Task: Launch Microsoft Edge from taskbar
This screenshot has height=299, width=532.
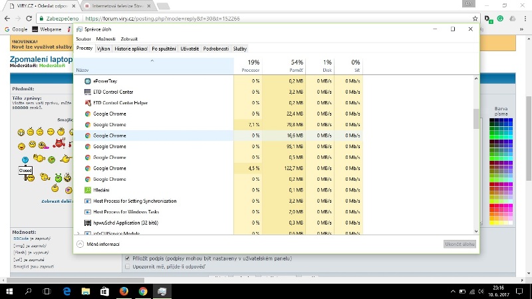Action: tap(66, 291)
